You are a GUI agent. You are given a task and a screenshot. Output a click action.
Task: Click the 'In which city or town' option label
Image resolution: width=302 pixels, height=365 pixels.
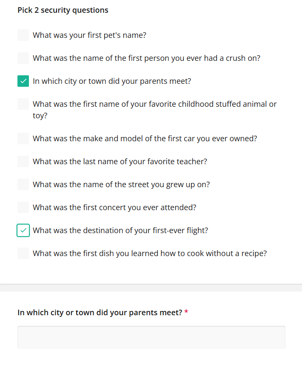pos(112,81)
